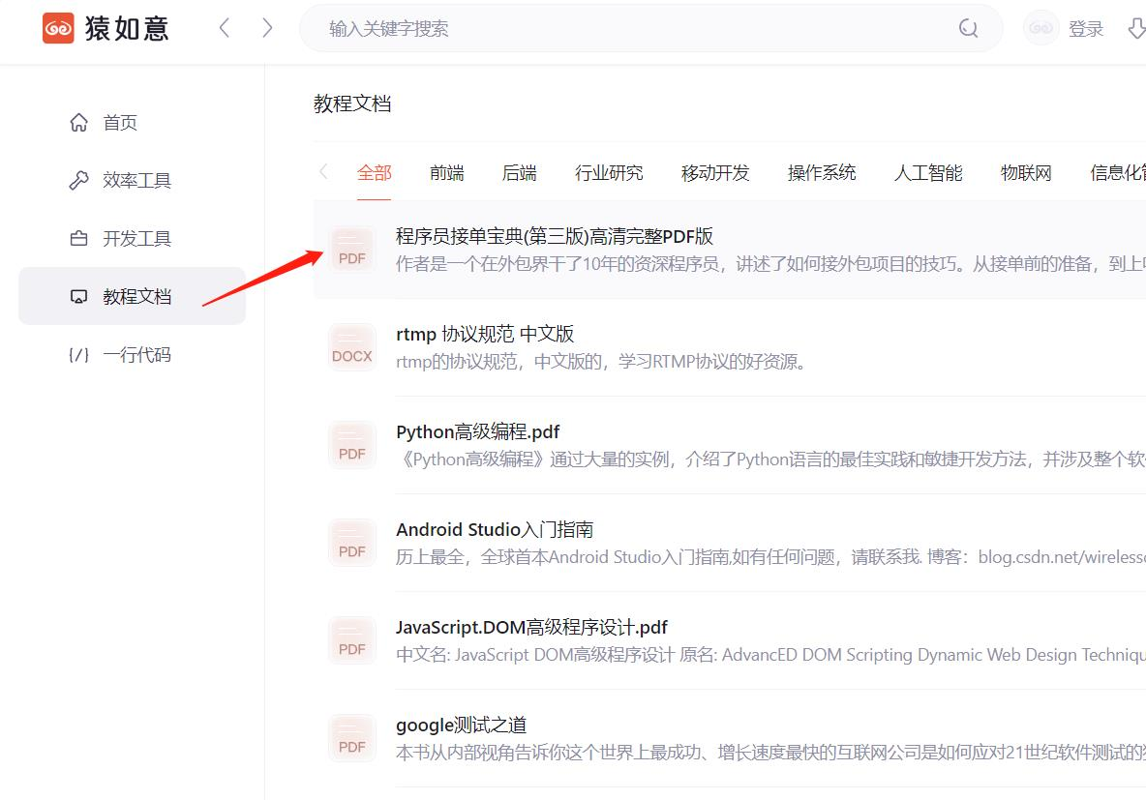Click the 登录 login link

click(1085, 28)
